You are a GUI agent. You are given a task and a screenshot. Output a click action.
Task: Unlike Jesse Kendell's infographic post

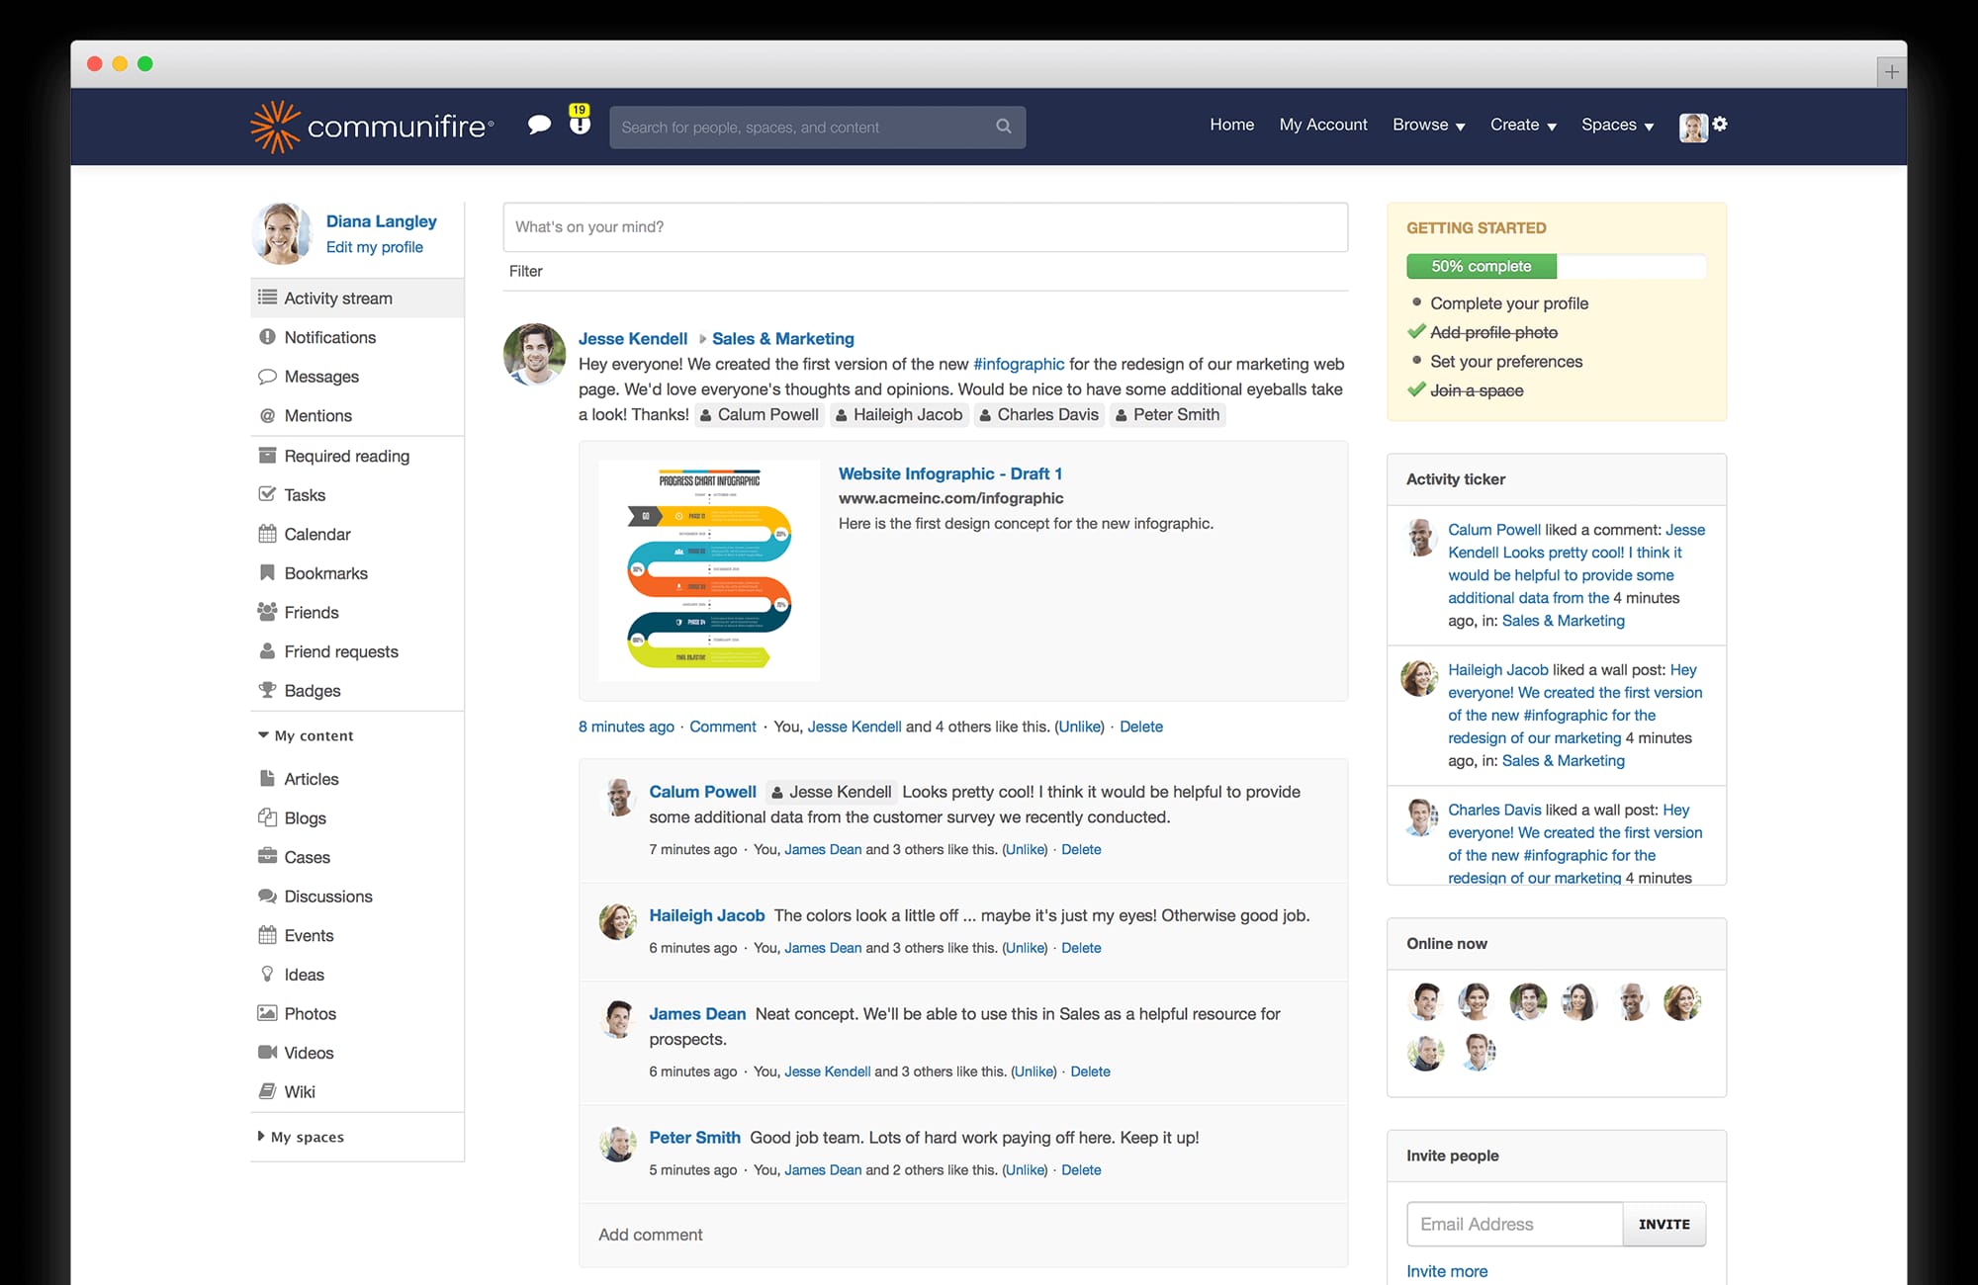tap(1079, 727)
